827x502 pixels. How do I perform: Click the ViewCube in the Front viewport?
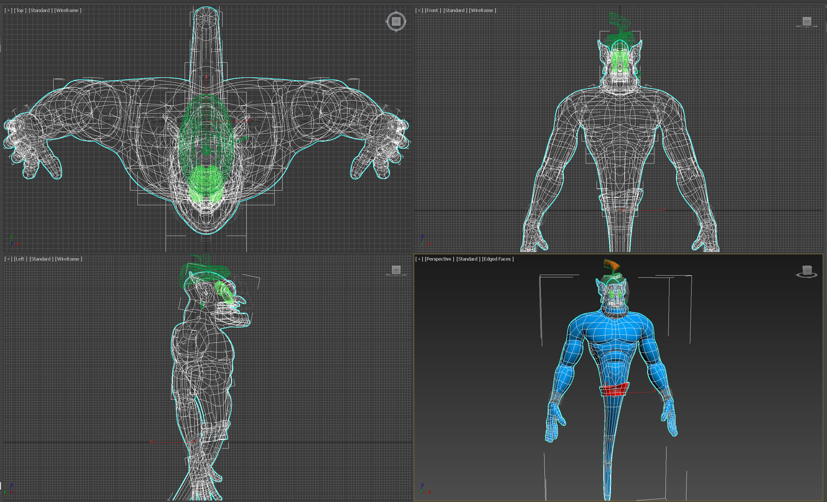[807, 22]
